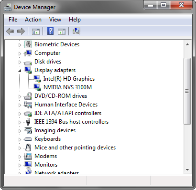The image size is (196, 190).
Task: Click the vertical scrollbar thumb
Action: 187,91
